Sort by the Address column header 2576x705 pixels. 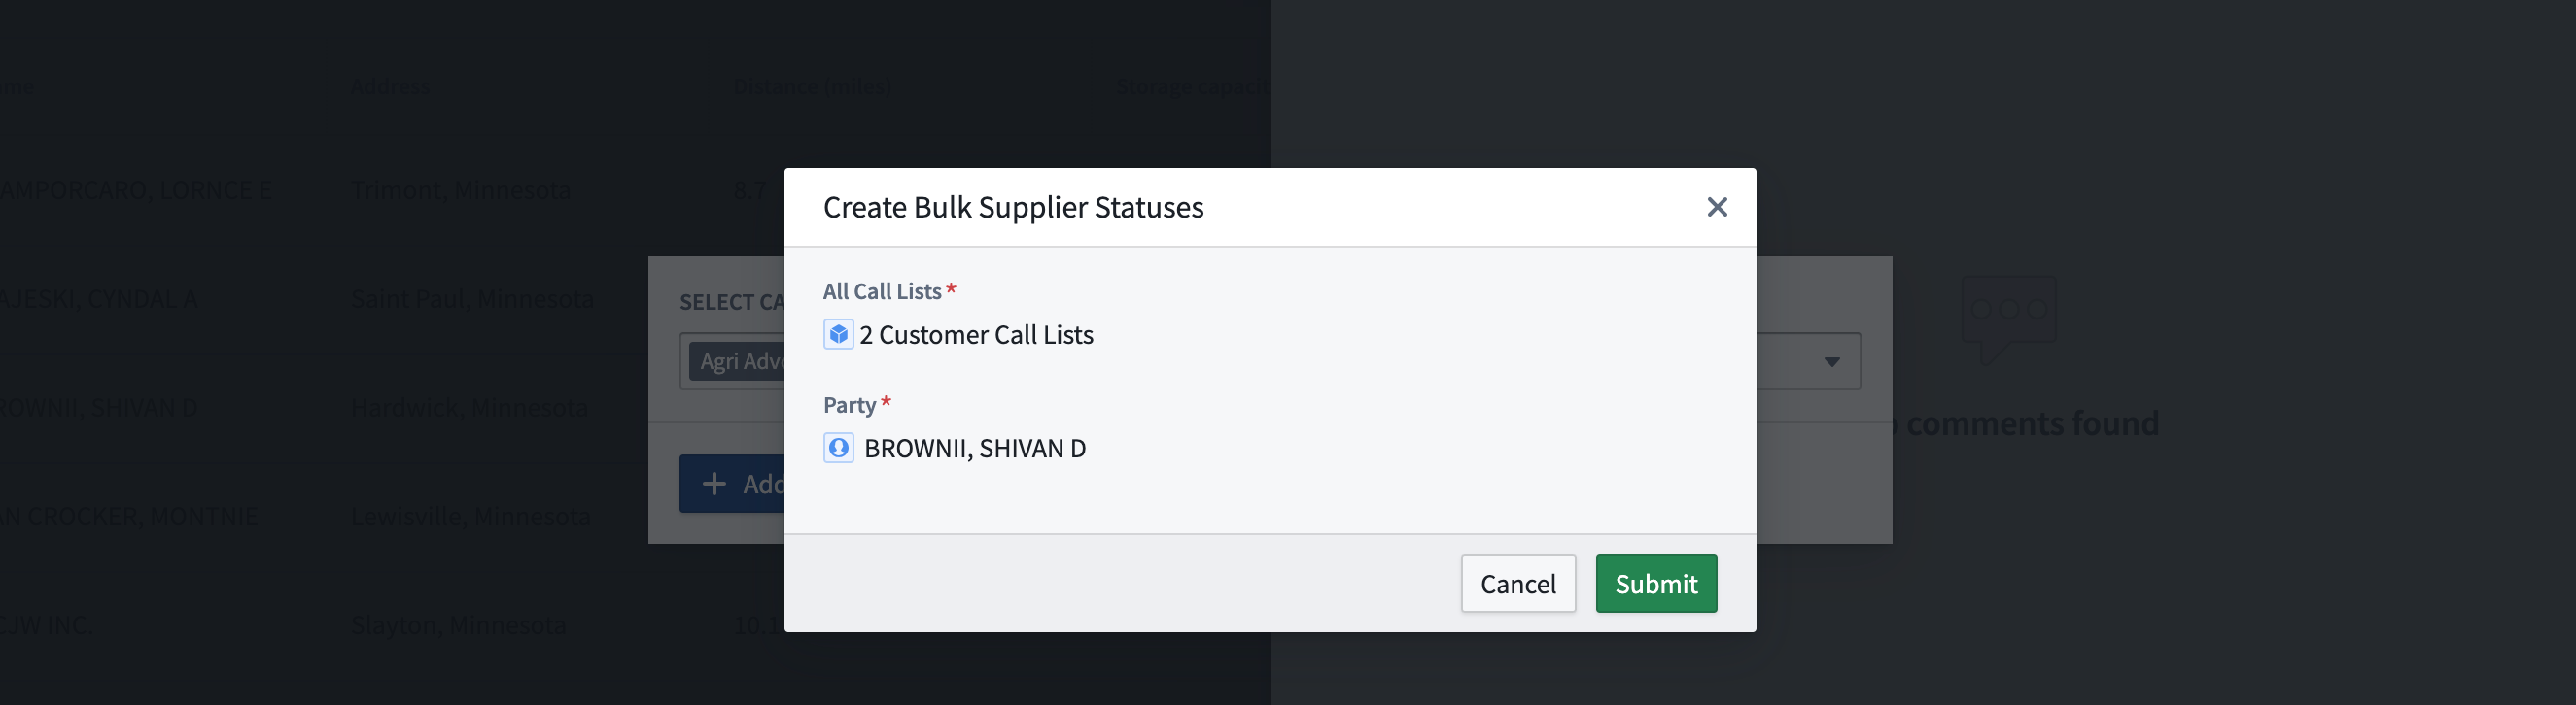coord(390,86)
